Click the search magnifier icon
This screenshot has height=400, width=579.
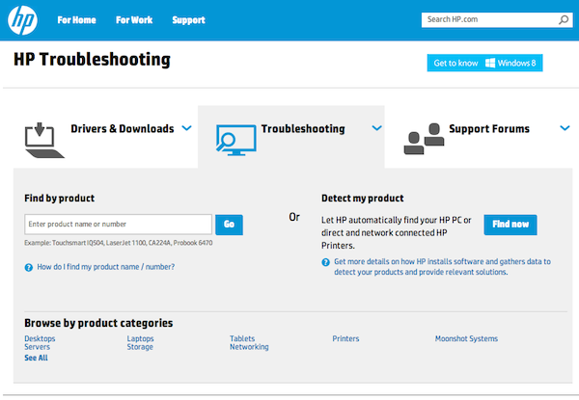[564, 19]
